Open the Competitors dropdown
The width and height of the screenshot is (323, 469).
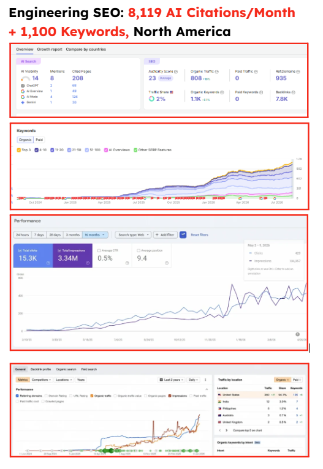pos(41,380)
